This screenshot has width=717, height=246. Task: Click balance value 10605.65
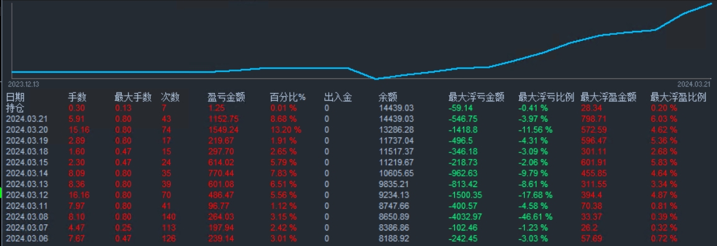(x=396, y=173)
